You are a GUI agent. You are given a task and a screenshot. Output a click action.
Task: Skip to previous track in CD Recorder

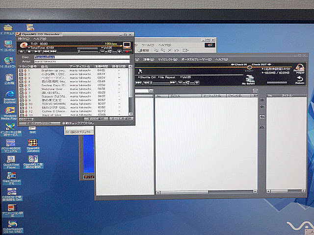pyautogui.click(x=46, y=51)
